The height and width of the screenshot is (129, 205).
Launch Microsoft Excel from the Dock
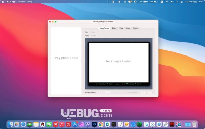139,124
